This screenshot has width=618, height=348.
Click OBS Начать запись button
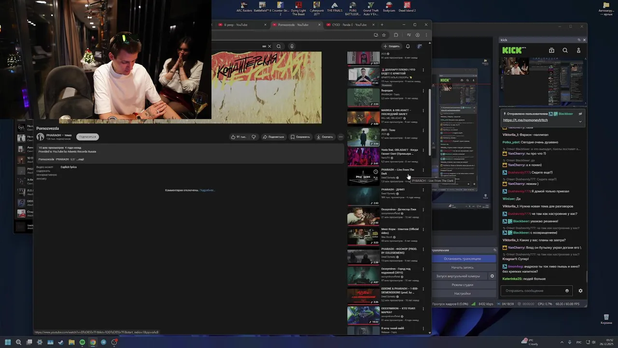click(462, 267)
